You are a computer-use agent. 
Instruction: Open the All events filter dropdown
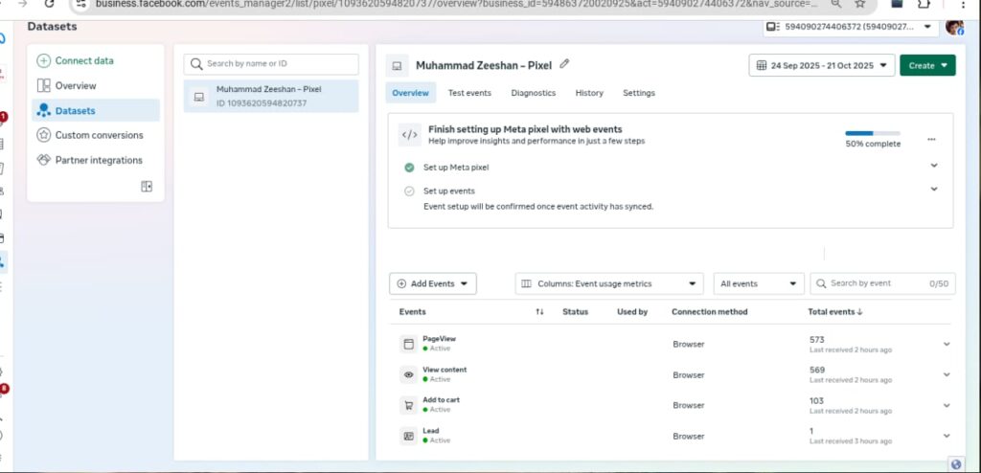(x=759, y=283)
